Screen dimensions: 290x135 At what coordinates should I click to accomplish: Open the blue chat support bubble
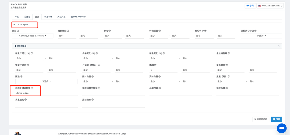(x=282, y=128)
